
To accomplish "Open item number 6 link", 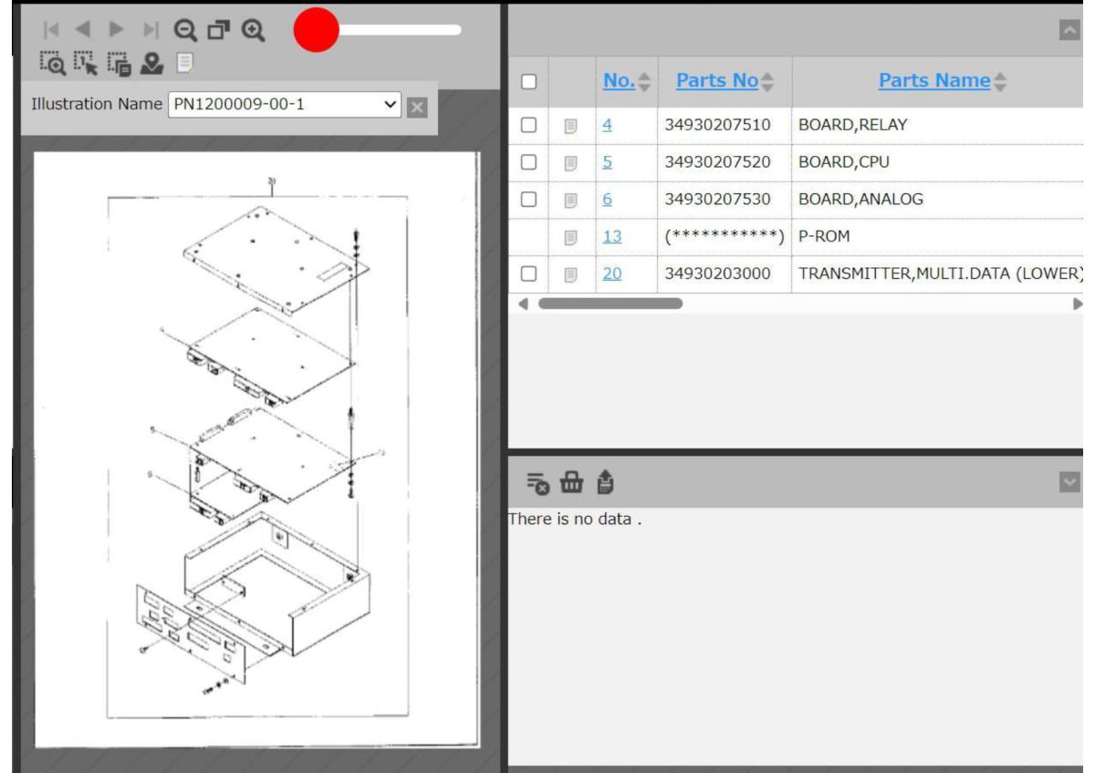I will [607, 199].
